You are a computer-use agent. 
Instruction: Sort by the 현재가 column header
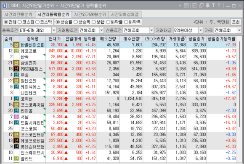(55, 39)
